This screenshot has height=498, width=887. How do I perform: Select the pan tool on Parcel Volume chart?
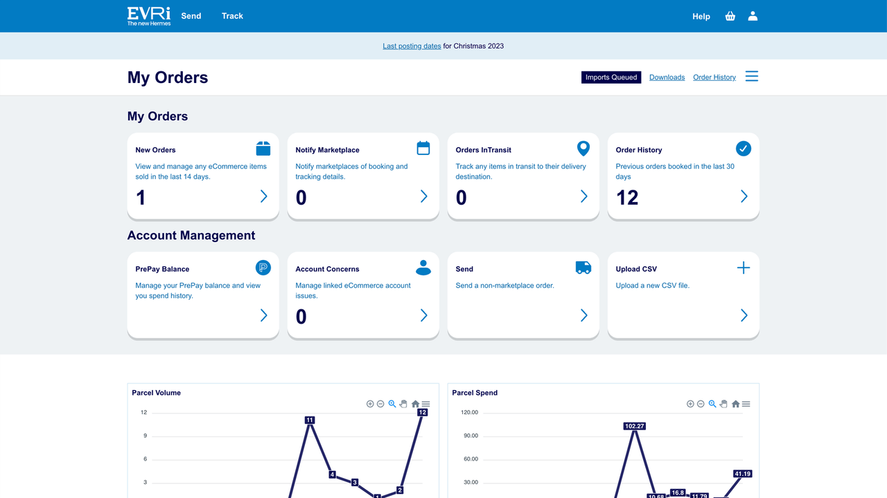(403, 404)
